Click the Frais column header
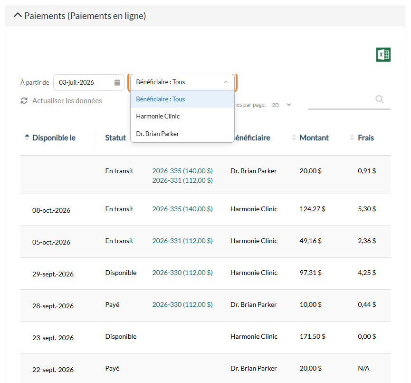 (366, 138)
